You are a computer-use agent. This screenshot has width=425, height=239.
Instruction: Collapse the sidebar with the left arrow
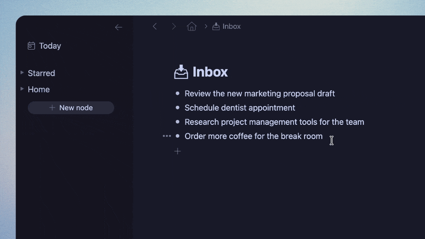point(118,27)
